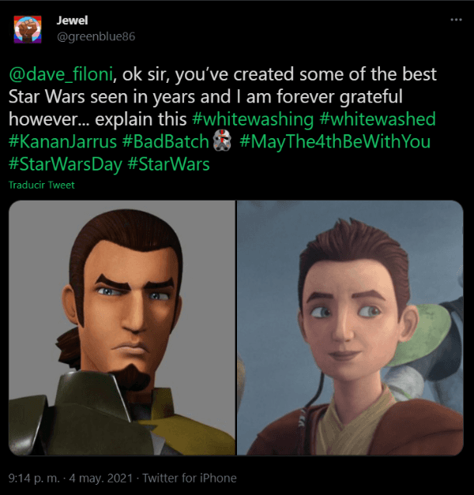Open the @dave_filoni mention
The width and height of the screenshot is (474, 495).
click(61, 74)
